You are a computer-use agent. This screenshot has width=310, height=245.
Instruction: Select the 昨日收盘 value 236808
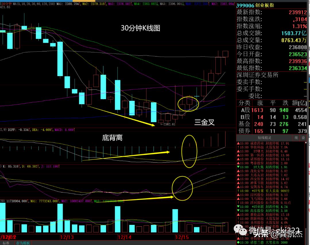(x=298, y=47)
